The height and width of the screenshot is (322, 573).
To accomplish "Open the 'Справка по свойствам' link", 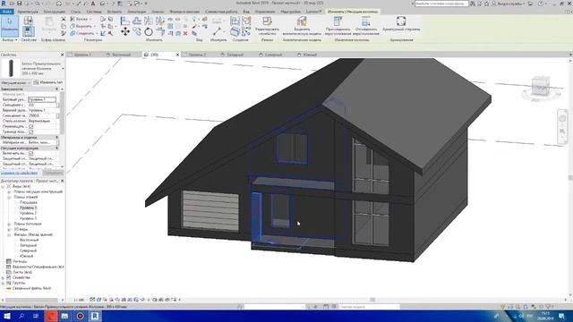I will coord(19,173).
